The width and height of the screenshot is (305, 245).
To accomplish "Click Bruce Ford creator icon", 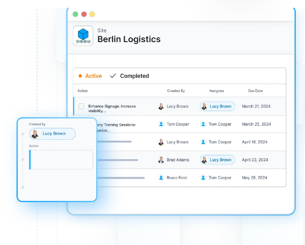I will tap(161, 178).
